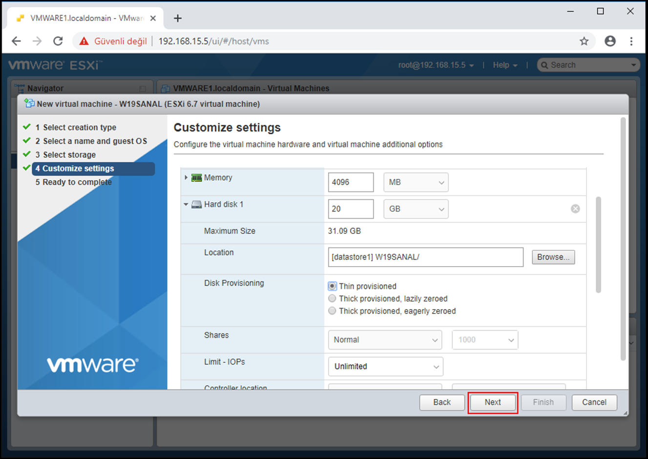Go to step 1 Select creation type
This screenshot has width=648, height=459.
(76, 127)
